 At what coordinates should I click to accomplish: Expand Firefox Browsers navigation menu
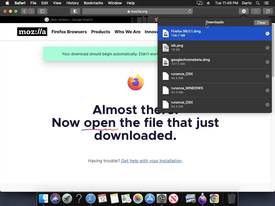69,32
